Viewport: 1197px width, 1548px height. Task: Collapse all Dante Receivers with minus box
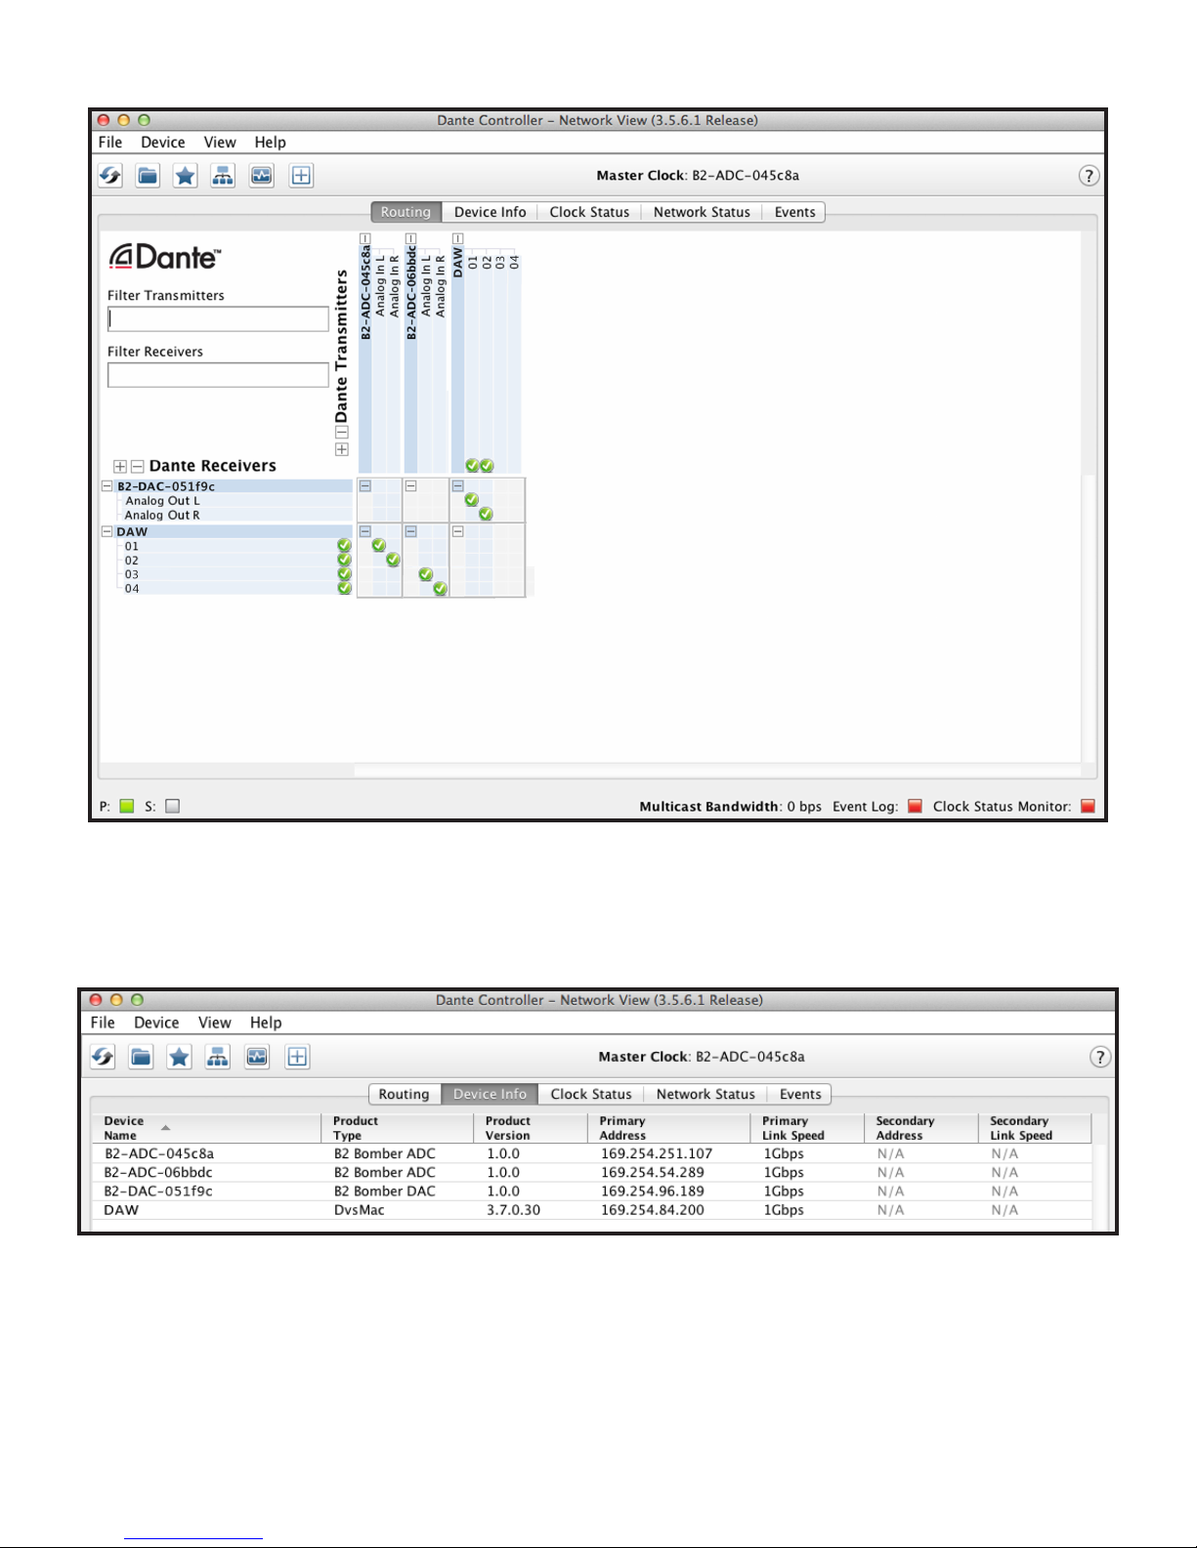138,467
